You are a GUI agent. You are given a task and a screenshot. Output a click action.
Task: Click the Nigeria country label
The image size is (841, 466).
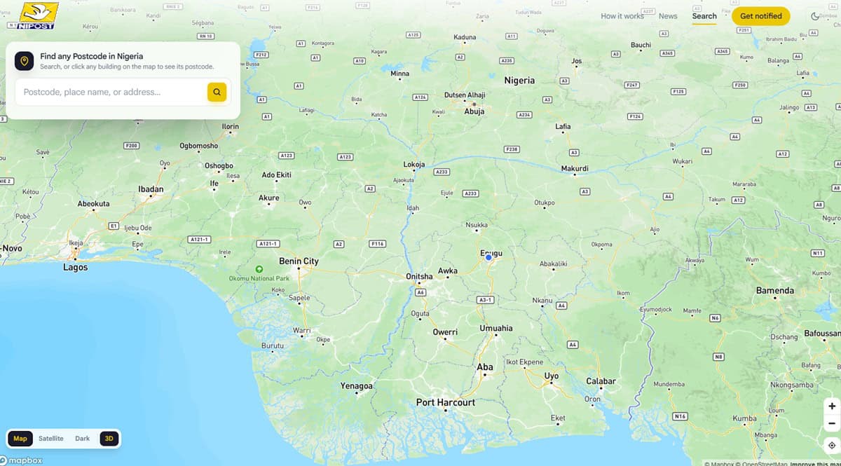click(x=519, y=80)
